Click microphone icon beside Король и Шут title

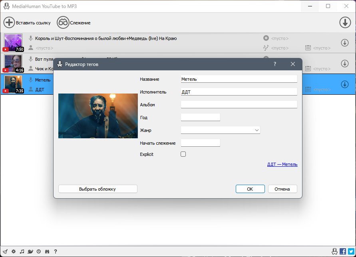tap(31, 38)
